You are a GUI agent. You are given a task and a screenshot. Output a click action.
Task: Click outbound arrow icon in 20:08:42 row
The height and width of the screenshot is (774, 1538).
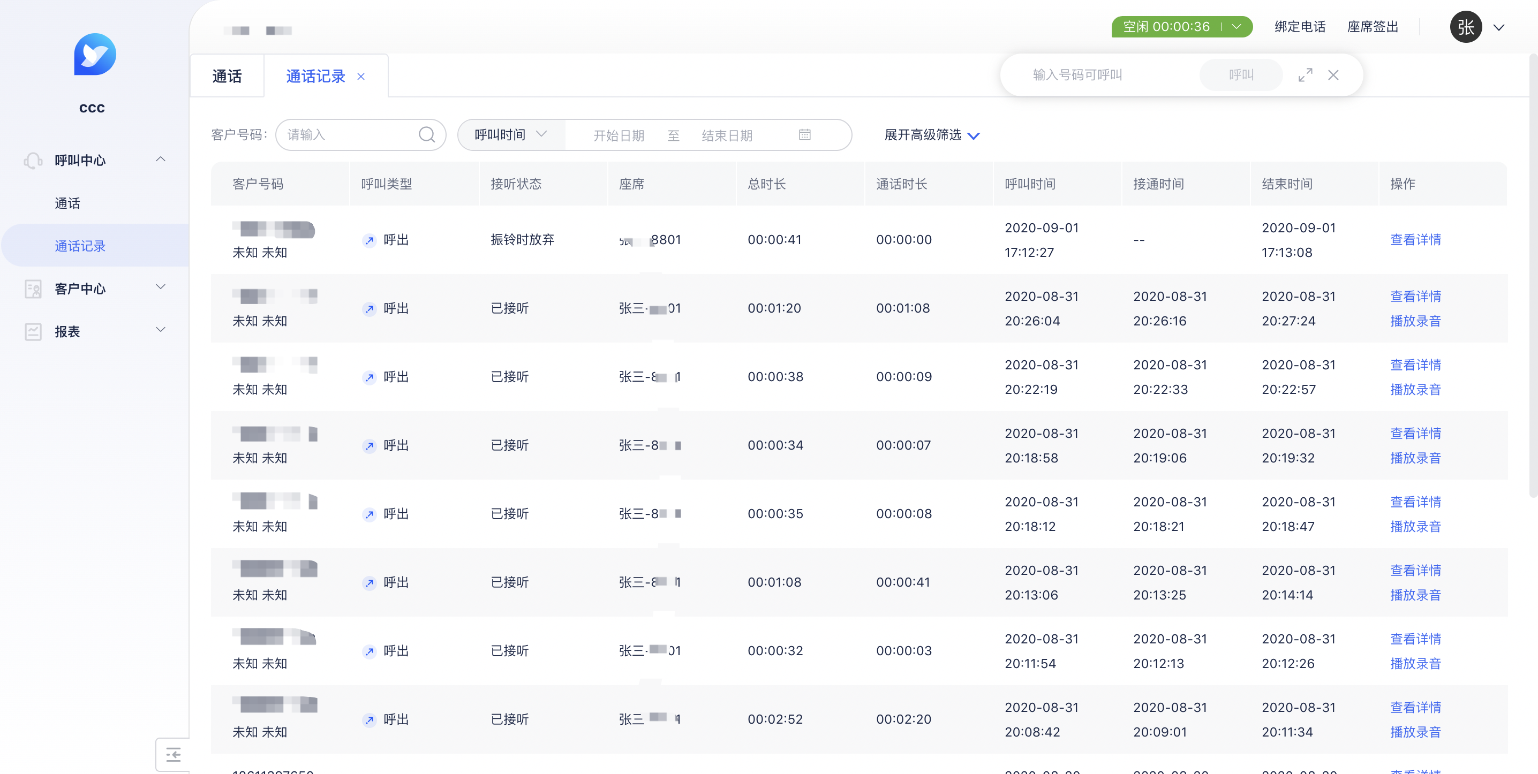[370, 720]
